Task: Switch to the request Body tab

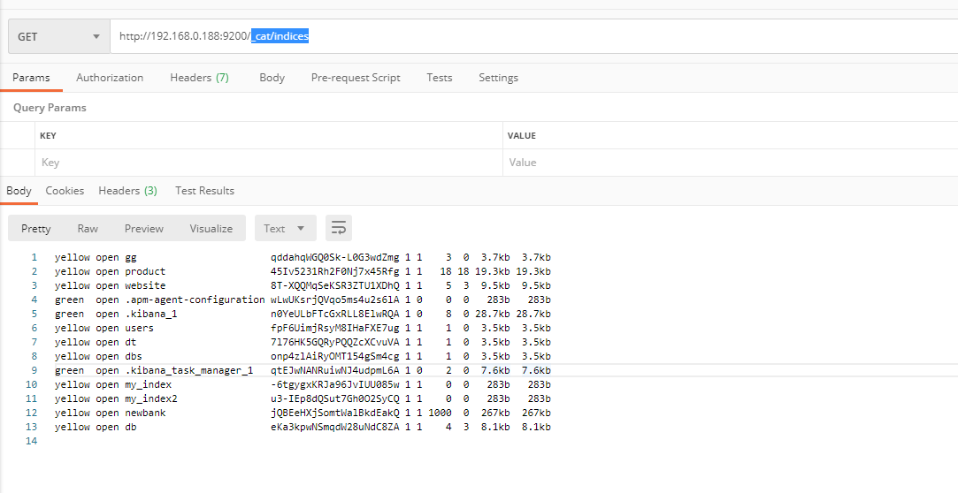Action: pyautogui.click(x=272, y=78)
